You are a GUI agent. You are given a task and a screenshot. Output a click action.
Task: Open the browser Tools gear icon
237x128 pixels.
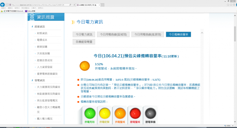234,5
